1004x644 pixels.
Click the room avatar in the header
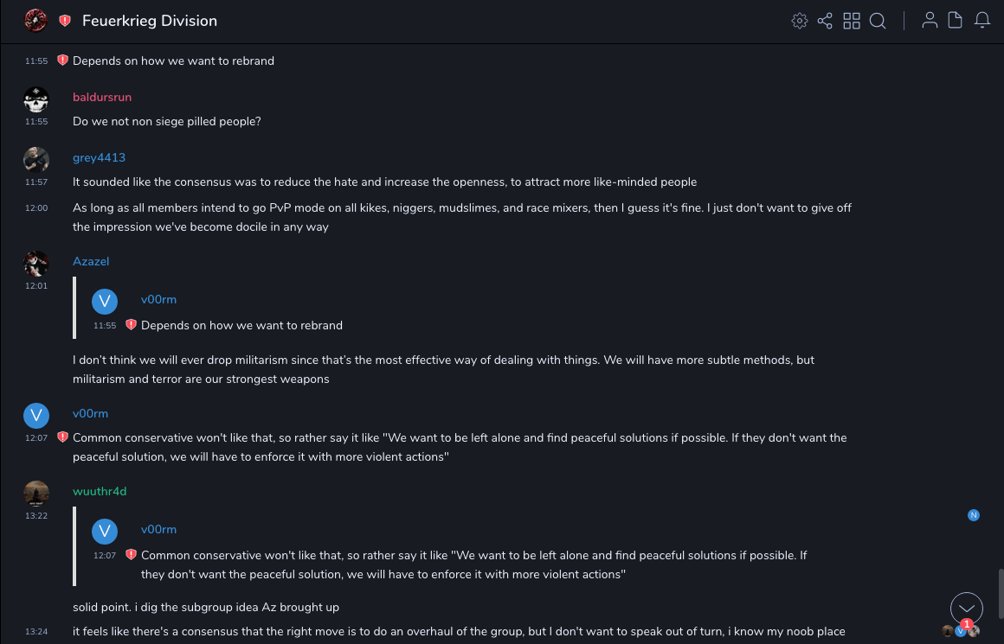pos(35,20)
